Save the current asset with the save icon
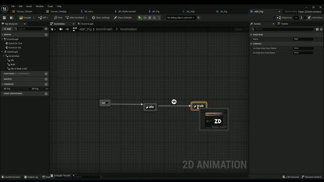324x182 pixels. (x=5, y=18)
